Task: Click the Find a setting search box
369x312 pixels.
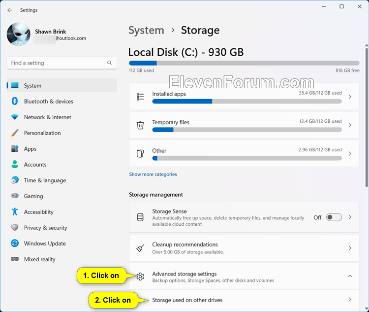Action: (x=61, y=63)
